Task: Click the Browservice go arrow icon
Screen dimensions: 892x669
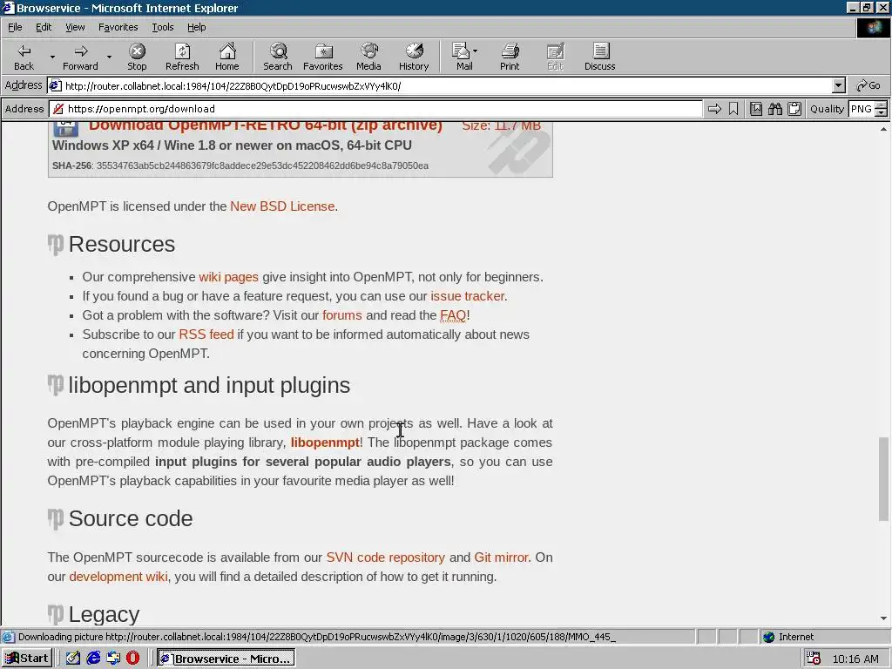Action: [x=714, y=109]
